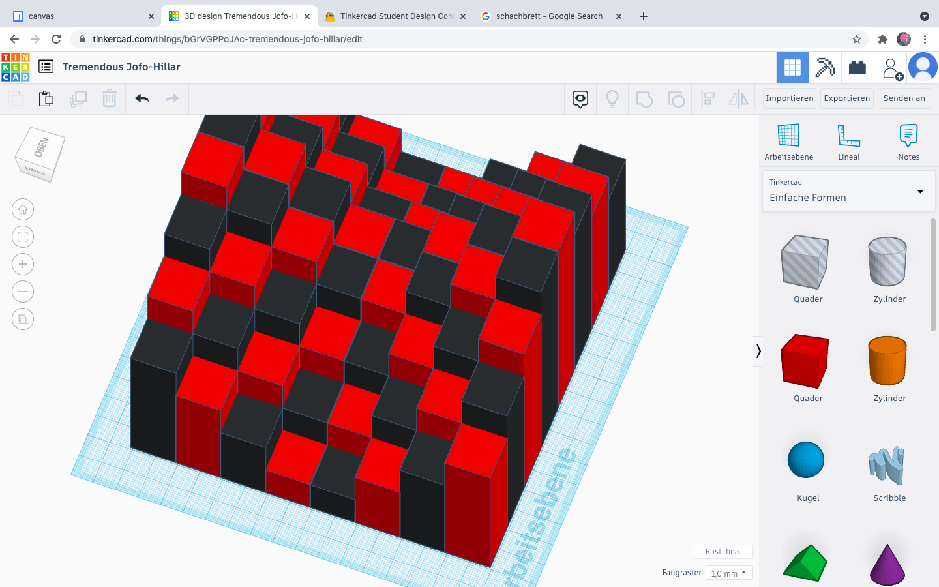939x587 pixels.
Task: Open the Chrome three-dot menu
Action: (x=925, y=39)
